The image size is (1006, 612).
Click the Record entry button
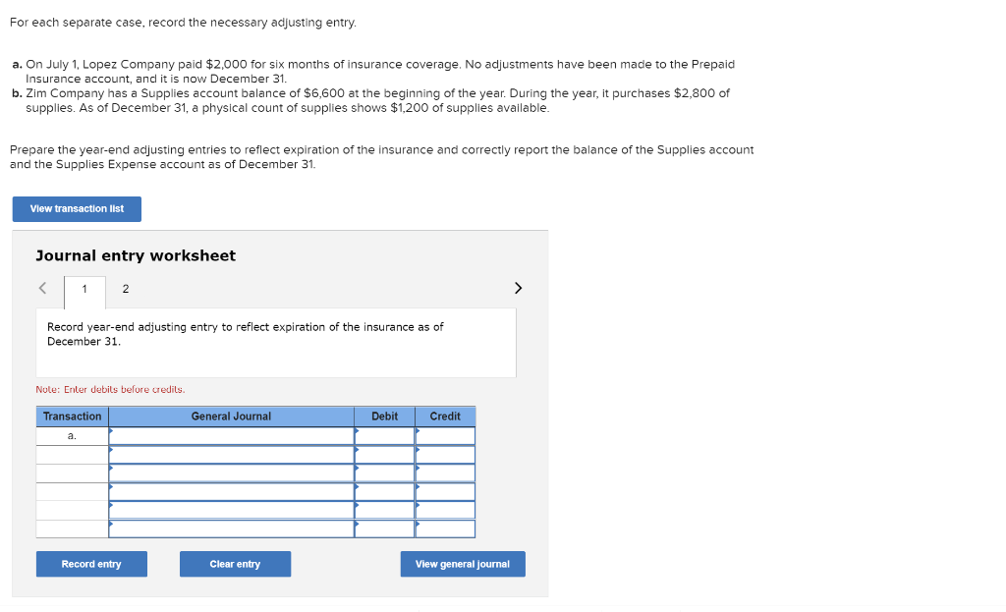(x=91, y=564)
